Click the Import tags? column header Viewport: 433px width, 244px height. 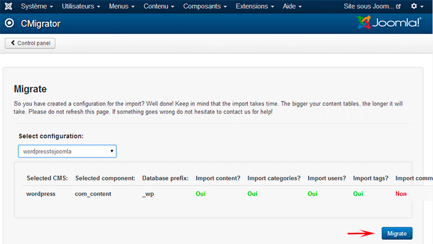point(371,178)
